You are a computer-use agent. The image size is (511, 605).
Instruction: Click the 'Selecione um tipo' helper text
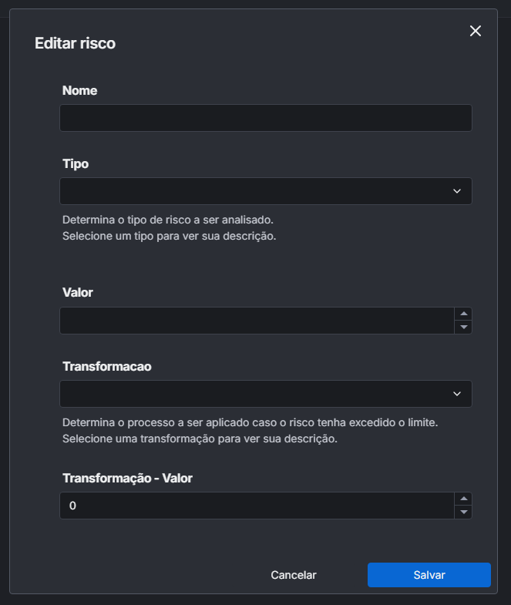[169, 236]
